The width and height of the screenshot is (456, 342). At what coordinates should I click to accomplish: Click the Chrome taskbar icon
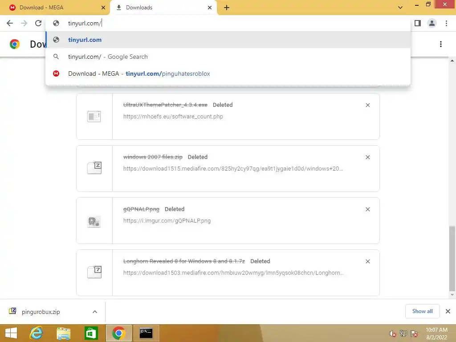pyautogui.click(x=118, y=333)
